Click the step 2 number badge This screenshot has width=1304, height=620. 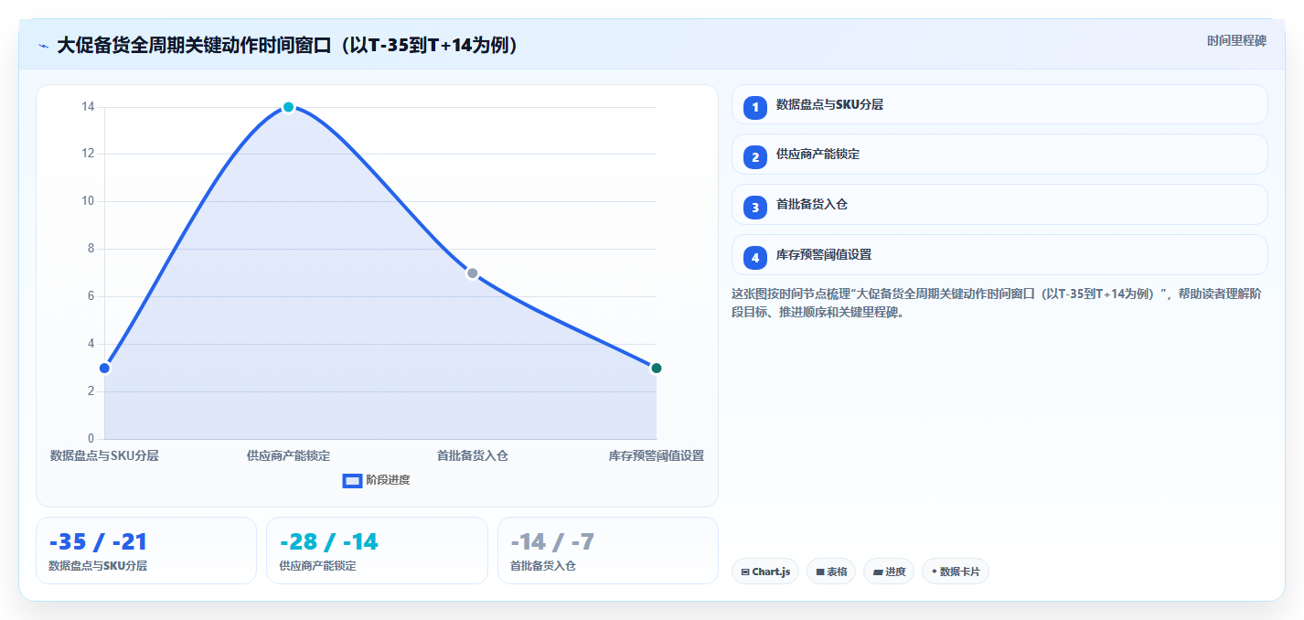pyautogui.click(x=754, y=157)
